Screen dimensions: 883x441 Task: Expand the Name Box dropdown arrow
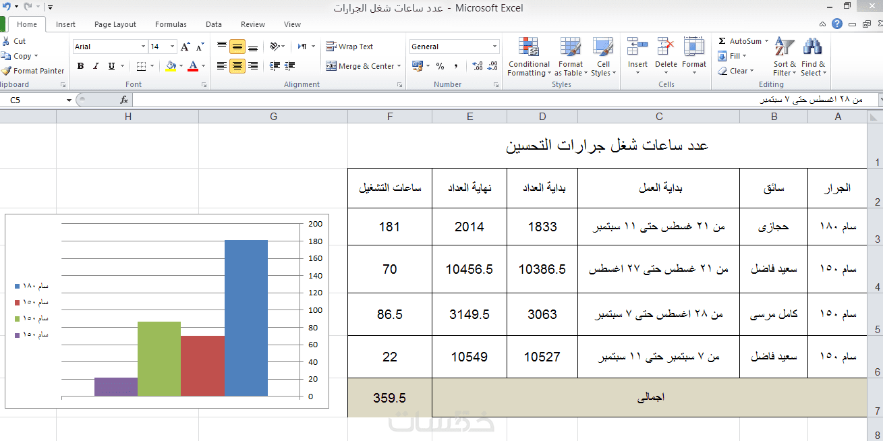(x=69, y=100)
